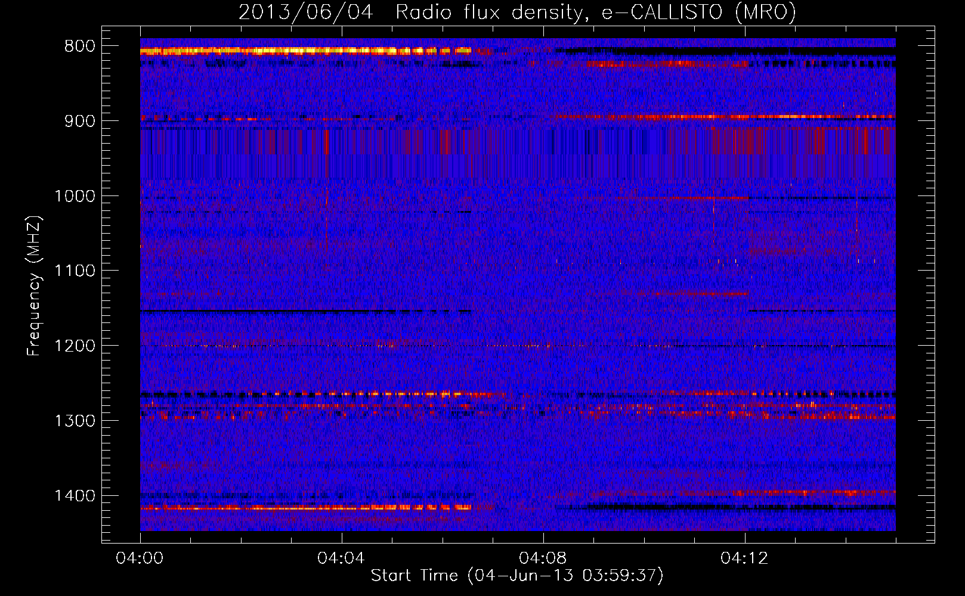
Task: Click the 04:00 time tick label
Action: pyautogui.click(x=140, y=558)
